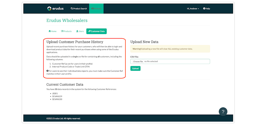Select the JS001 customer reference
Image resolution: width=258 pixels, height=124 pixels.
[x=55, y=93]
